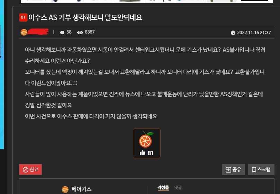Click the clock icon next to post date

point(233,33)
